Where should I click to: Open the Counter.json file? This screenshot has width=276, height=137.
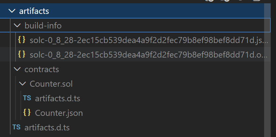tap(59, 113)
